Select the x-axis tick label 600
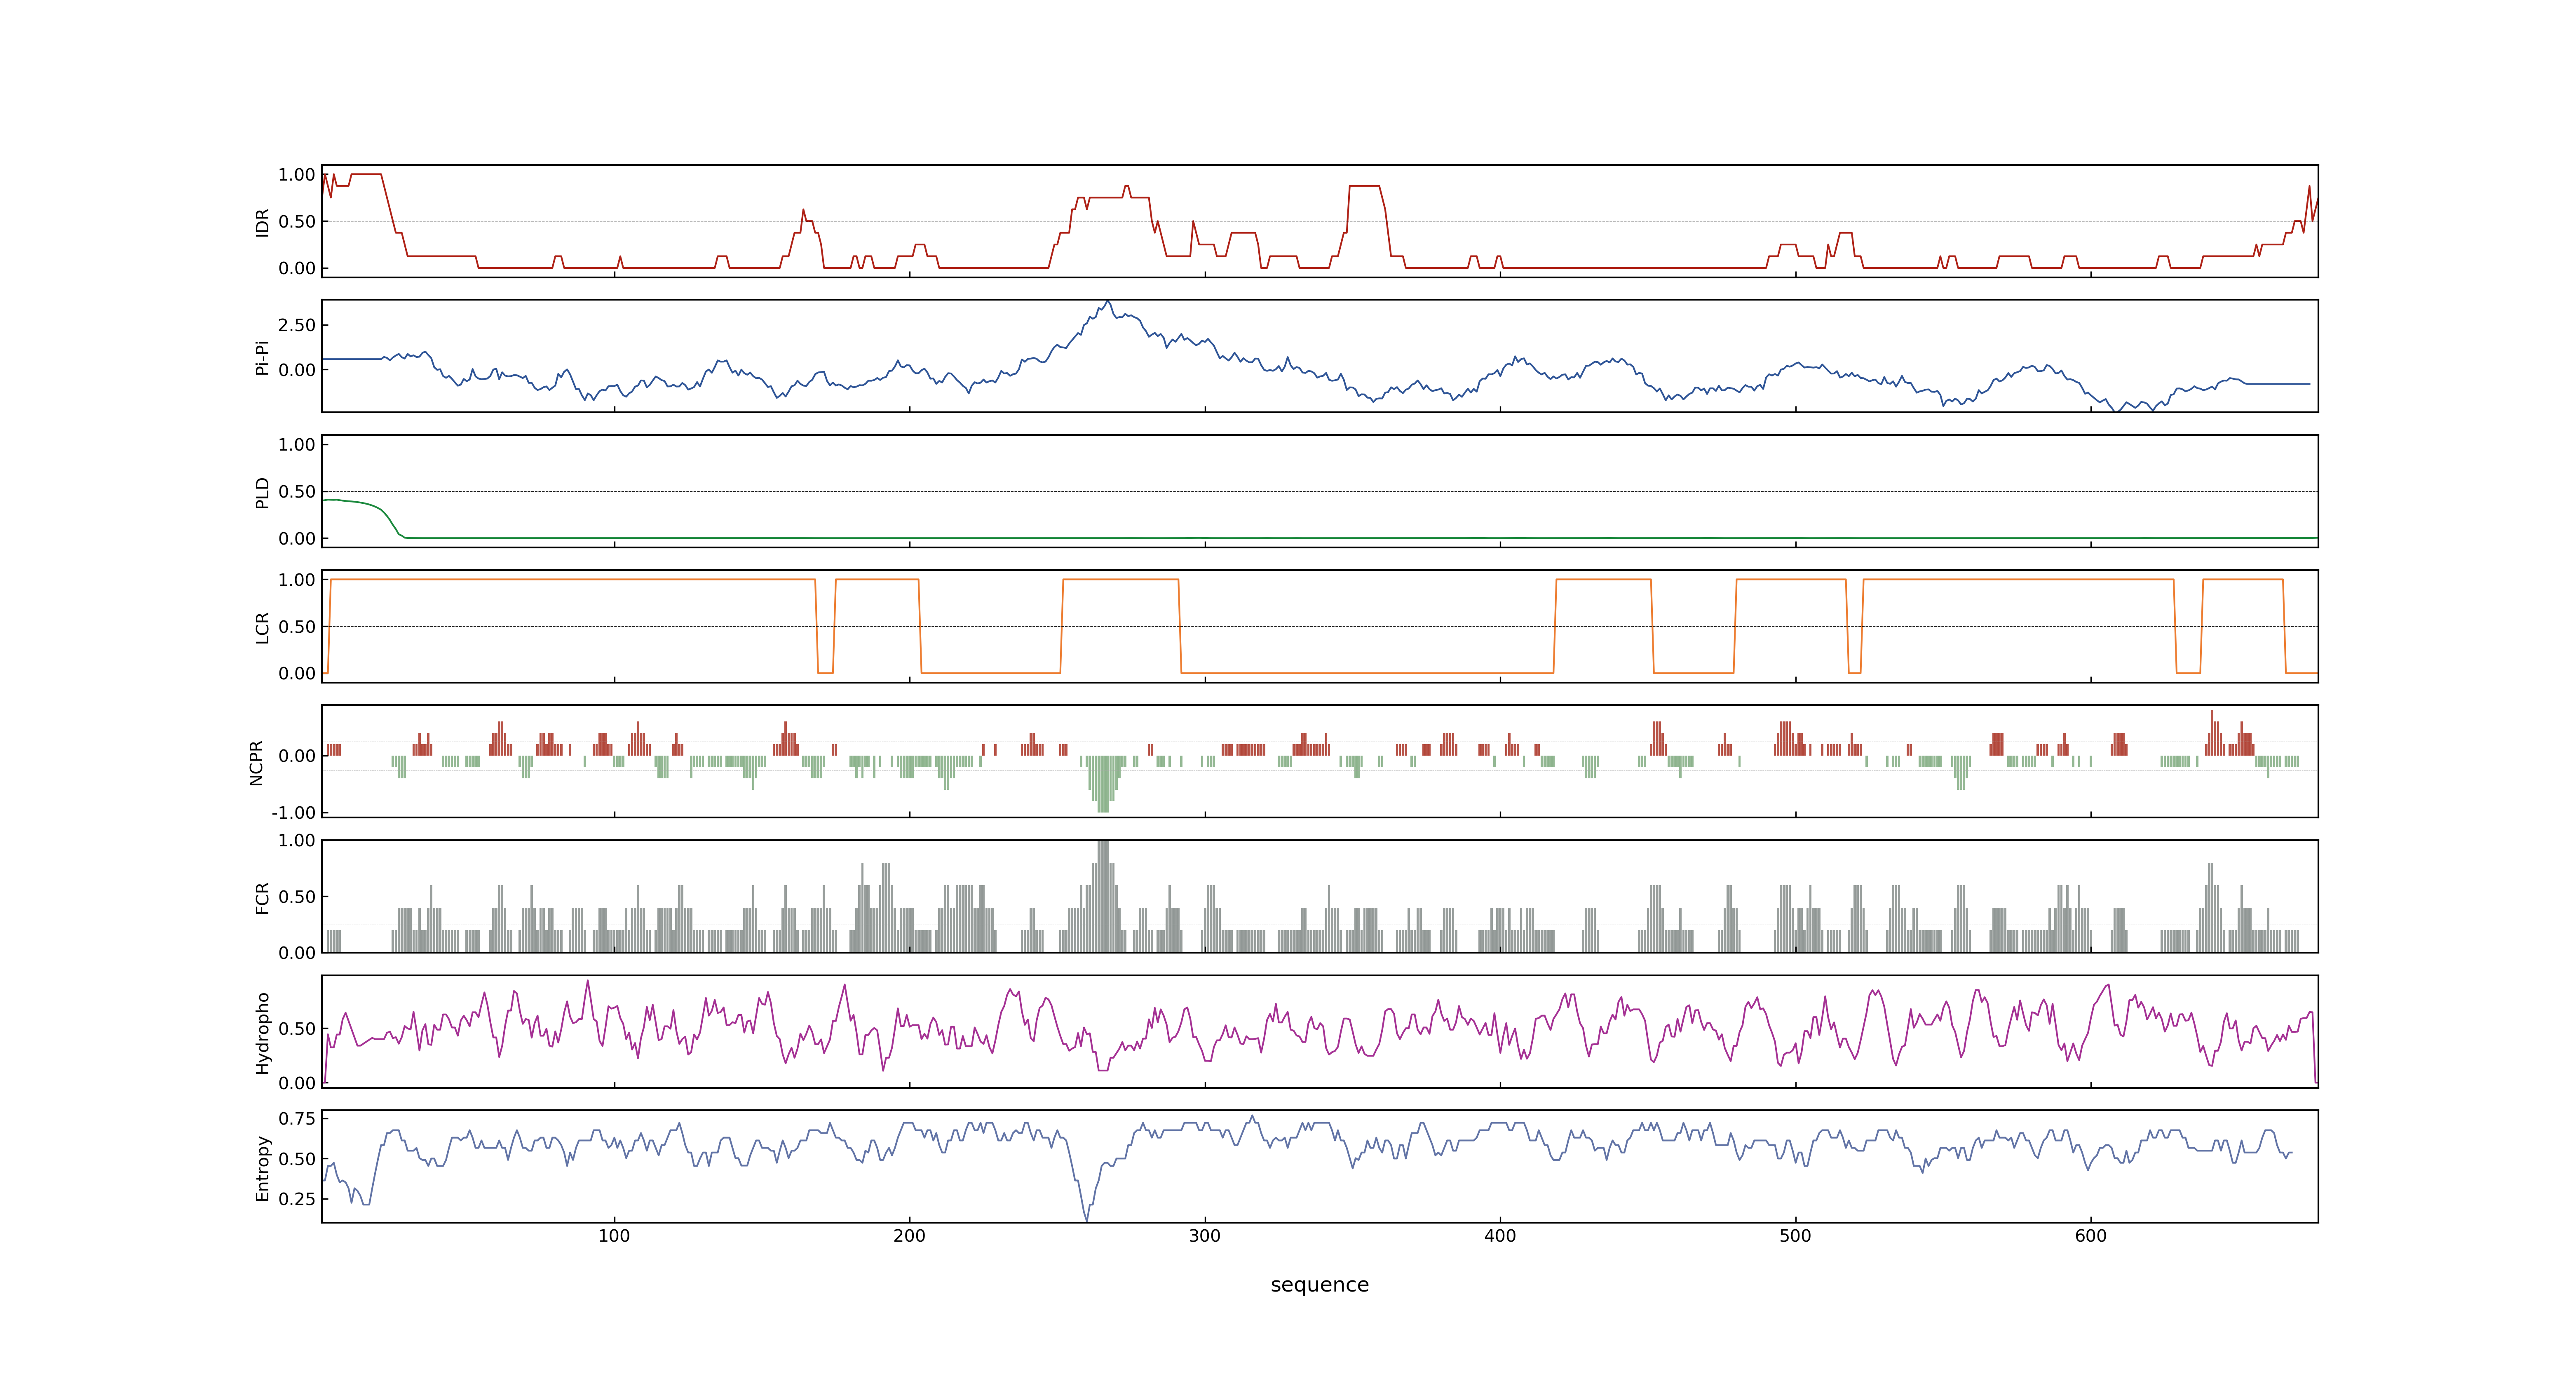2576x1374 pixels. click(x=2091, y=1236)
